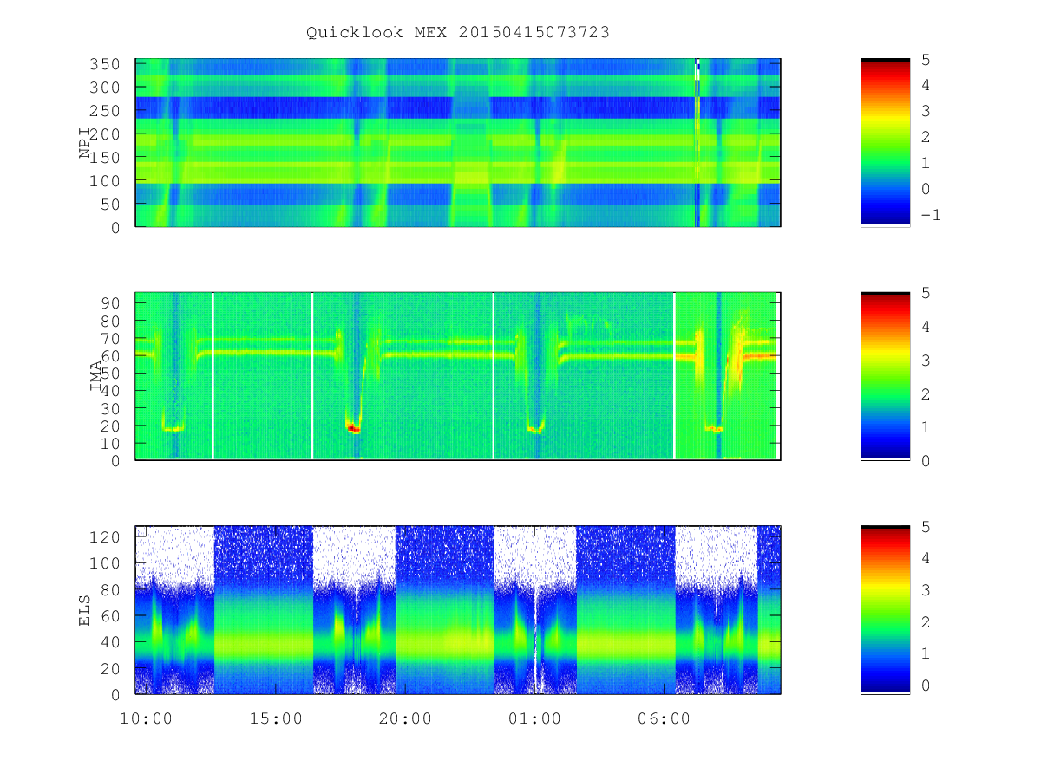This screenshot has height=780, width=1041.
Task: Click inside the NPI spectrogram panel
Action: tap(458, 143)
